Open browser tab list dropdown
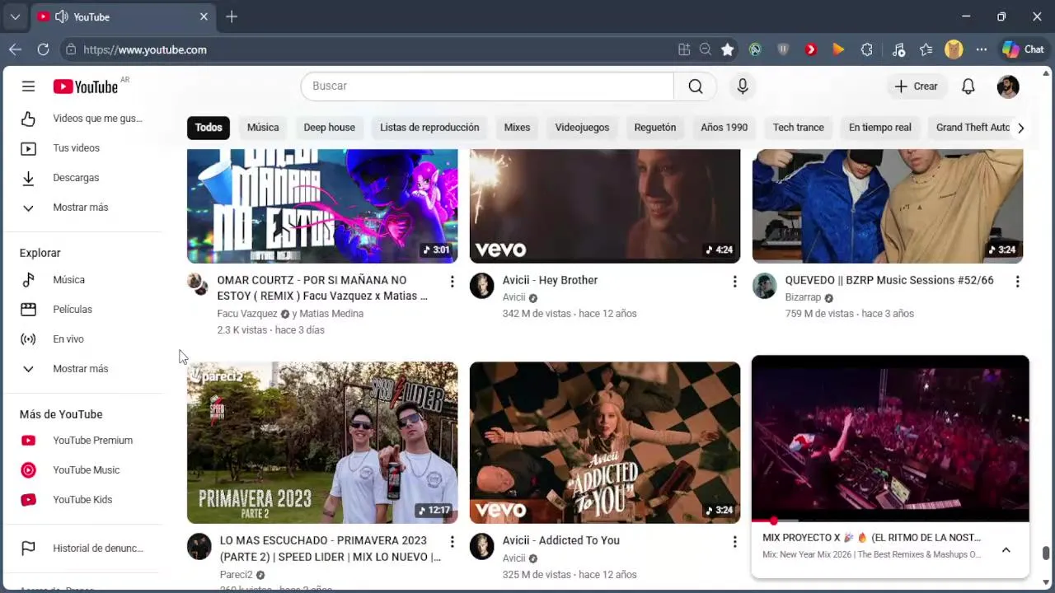1055x593 pixels. [x=15, y=16]
